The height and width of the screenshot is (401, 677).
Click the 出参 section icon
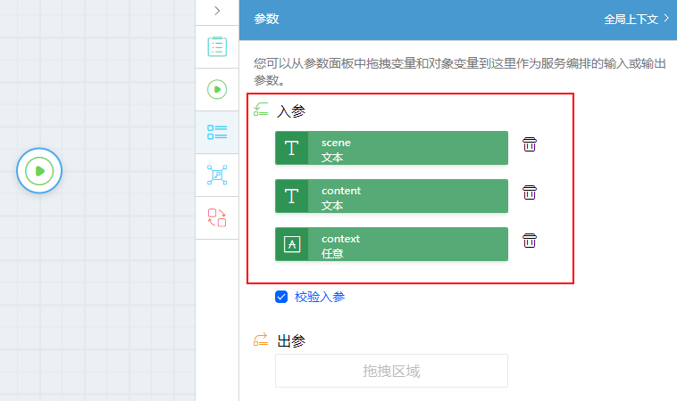coord(261,340)
